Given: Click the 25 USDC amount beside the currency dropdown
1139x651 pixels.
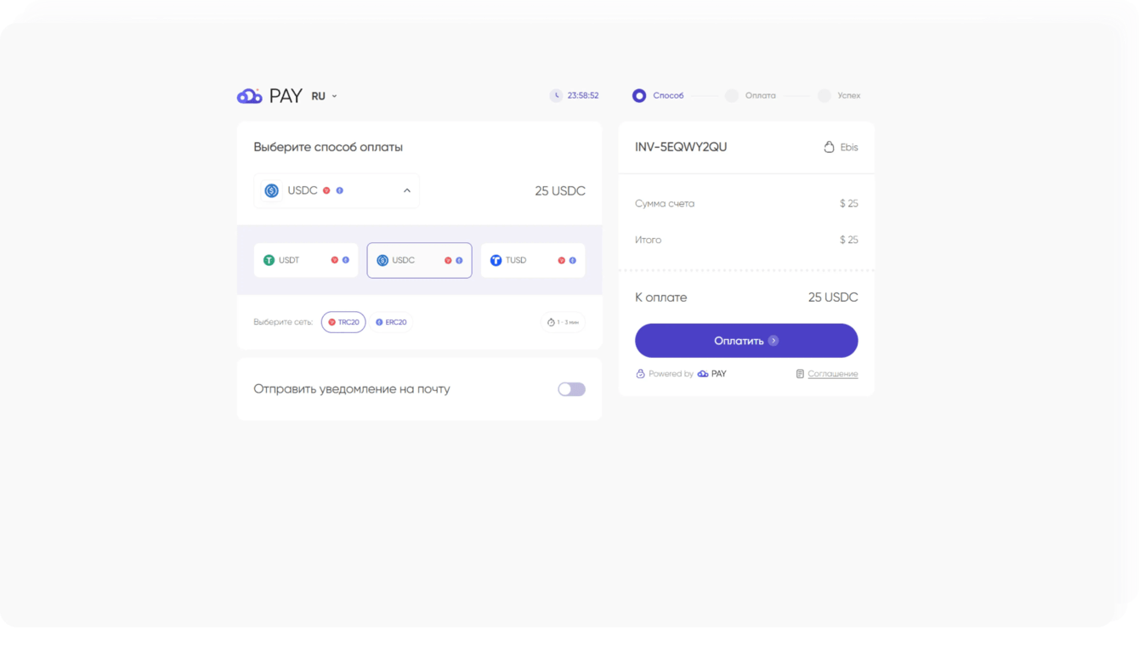Looking at the screenshot, I should [x=560, y=191].
